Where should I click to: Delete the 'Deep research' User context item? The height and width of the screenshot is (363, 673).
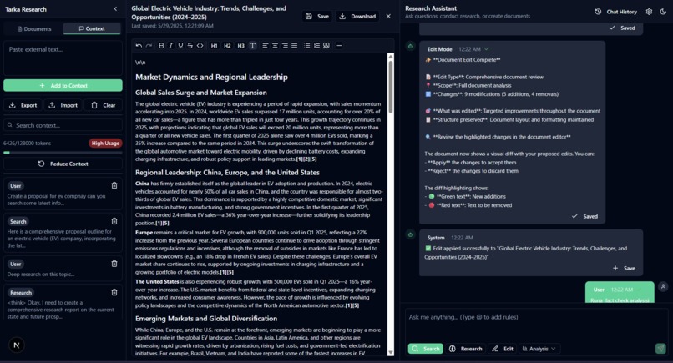tap(114, 264)
